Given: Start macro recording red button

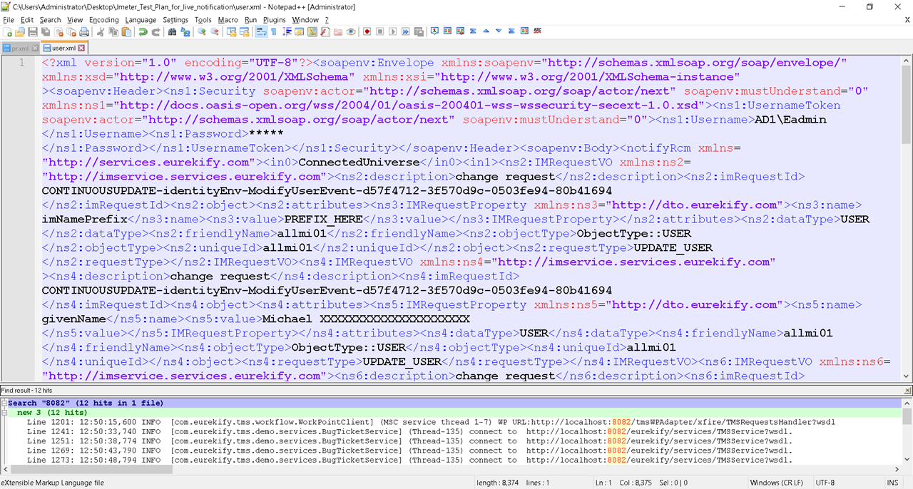Looking at the screenshot, I should click(367, 31).
